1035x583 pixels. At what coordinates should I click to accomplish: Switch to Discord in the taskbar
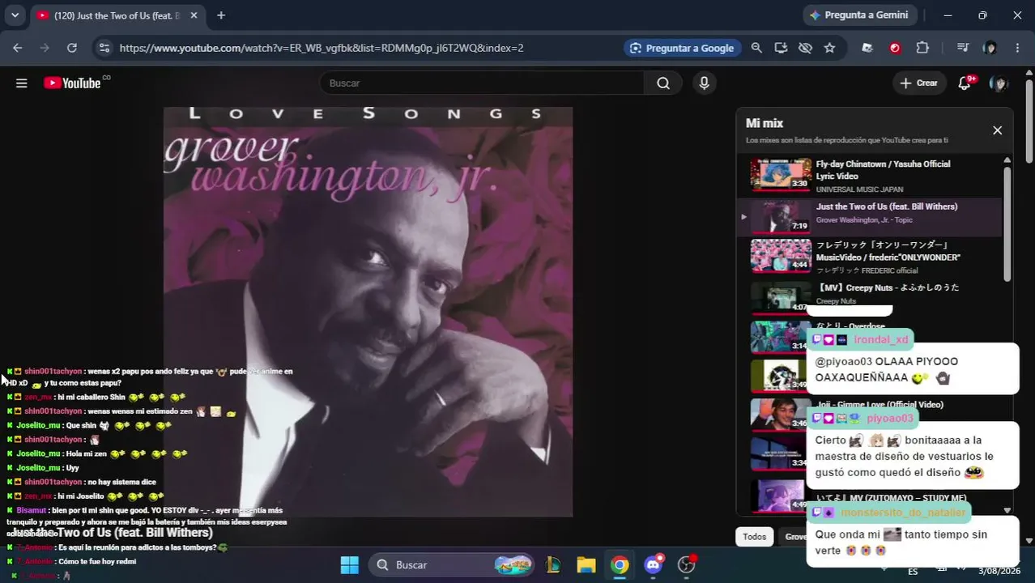click(654, 564)
